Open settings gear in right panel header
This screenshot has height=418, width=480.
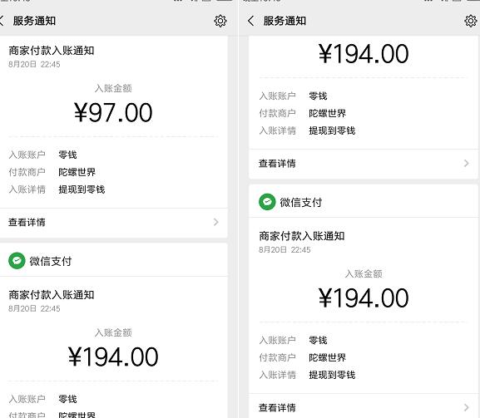click(471, 21)
